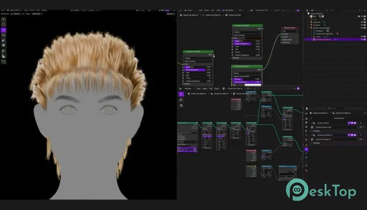Toggle eye icon on first outliner collection row
Viewport: 367px width, 210px height.
pyautogui.click(x=362, y=16)
